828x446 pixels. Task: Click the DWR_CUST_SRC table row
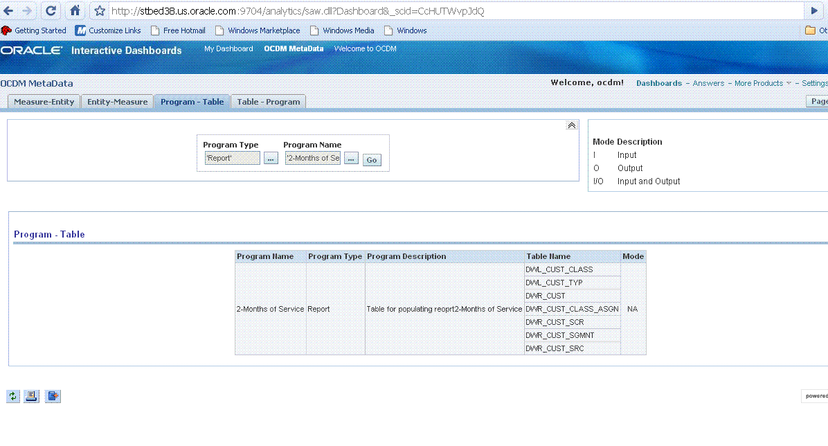(572, 349)
